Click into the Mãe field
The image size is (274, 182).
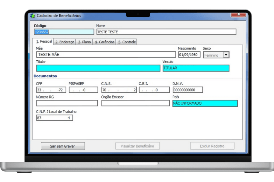point(106,55)
